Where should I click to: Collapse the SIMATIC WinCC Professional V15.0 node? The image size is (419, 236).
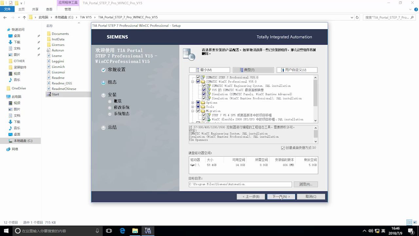pyautogui.click(x=192, y=81)
